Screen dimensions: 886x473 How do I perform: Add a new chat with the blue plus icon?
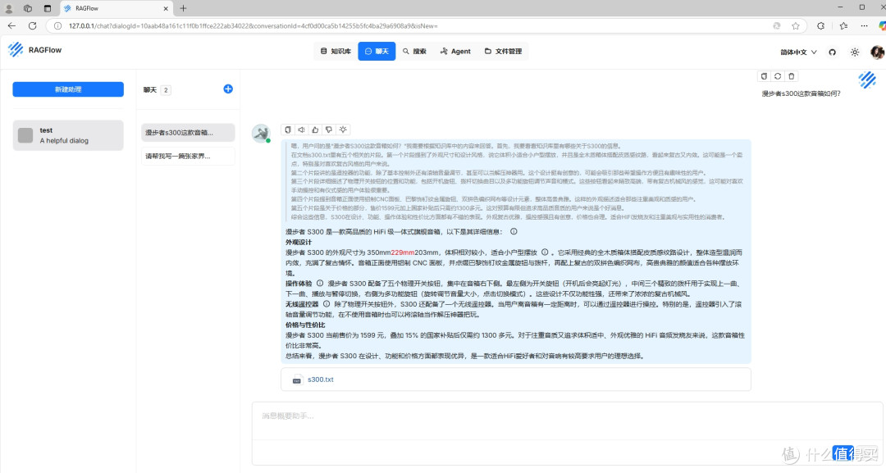(228, 89)
